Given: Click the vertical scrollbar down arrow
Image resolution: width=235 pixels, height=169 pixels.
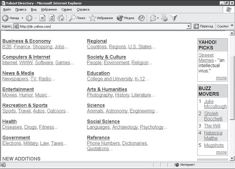Looking at the screenshot, I should (231, 158).
